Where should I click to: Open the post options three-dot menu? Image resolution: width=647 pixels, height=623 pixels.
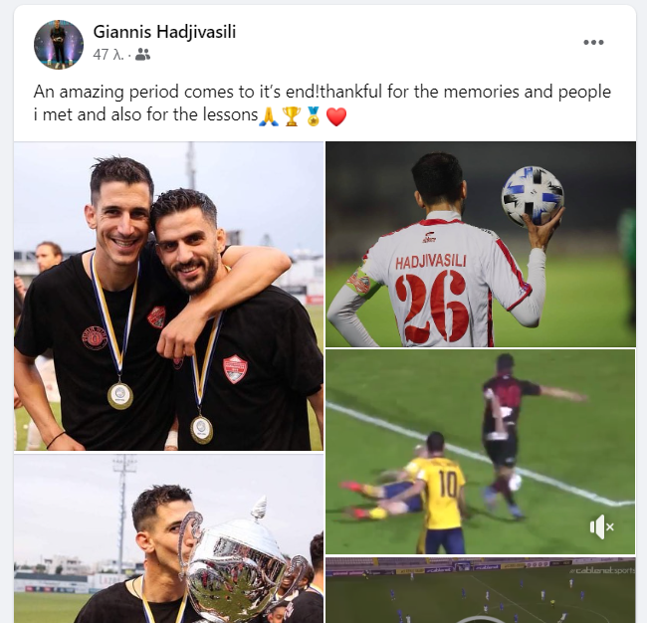pos(593,42)
